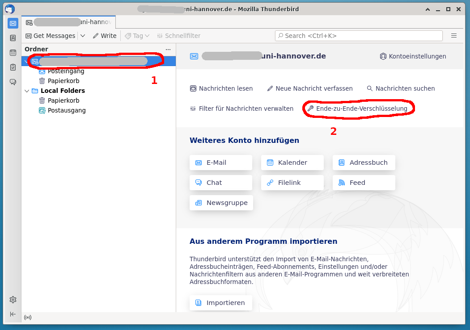Viewport: 470px width, 330px height.
Task: Click the Aus anderem Programm importieren heading
Action: pyautogui.click(x=263, y=241)
